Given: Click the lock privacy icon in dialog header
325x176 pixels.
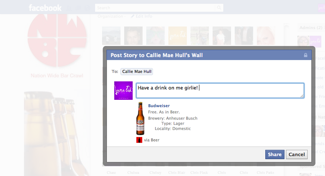Looking at the screenshot, I should click(305, 55).
